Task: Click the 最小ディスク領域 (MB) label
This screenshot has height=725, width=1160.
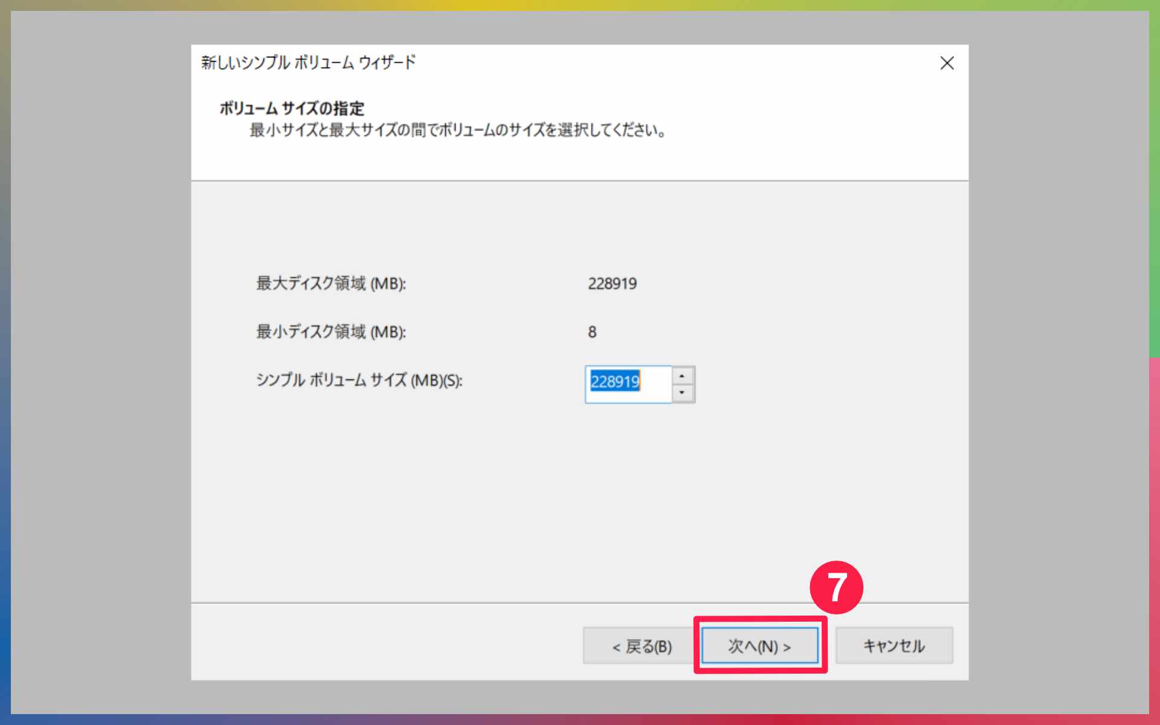Action: [x=331, y=332]
